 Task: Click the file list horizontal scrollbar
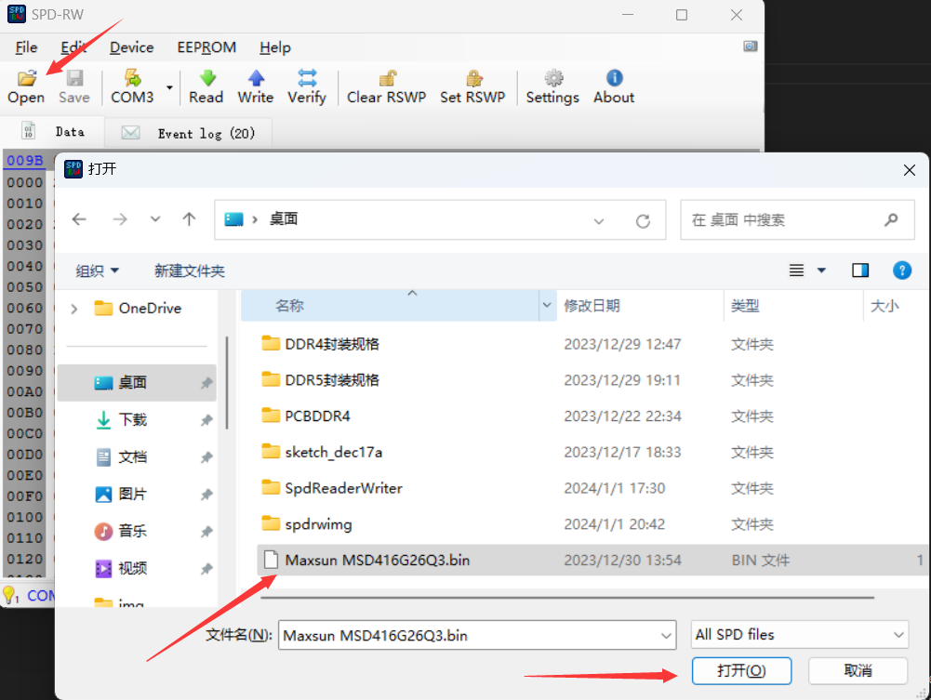[x=567, y=598]
